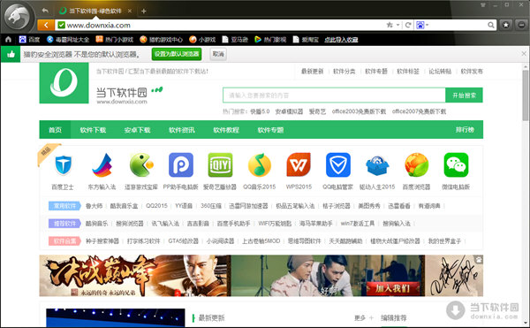Click the 更多 link beside 最新更新
This screenshot has width=530, height=328.
pyautogui.click(x=360, y=318)
